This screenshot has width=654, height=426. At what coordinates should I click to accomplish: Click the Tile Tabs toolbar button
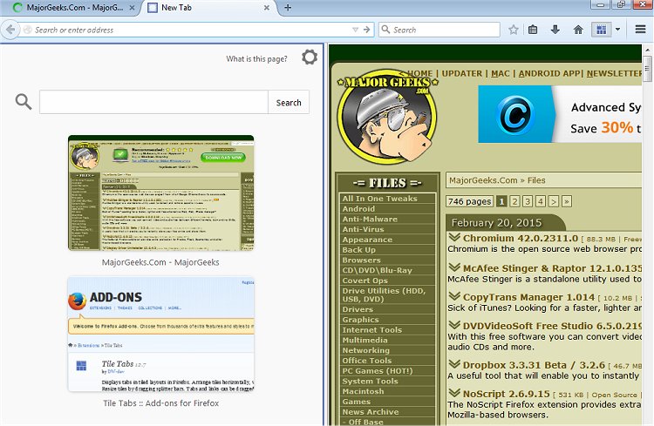tap(602, 30)
